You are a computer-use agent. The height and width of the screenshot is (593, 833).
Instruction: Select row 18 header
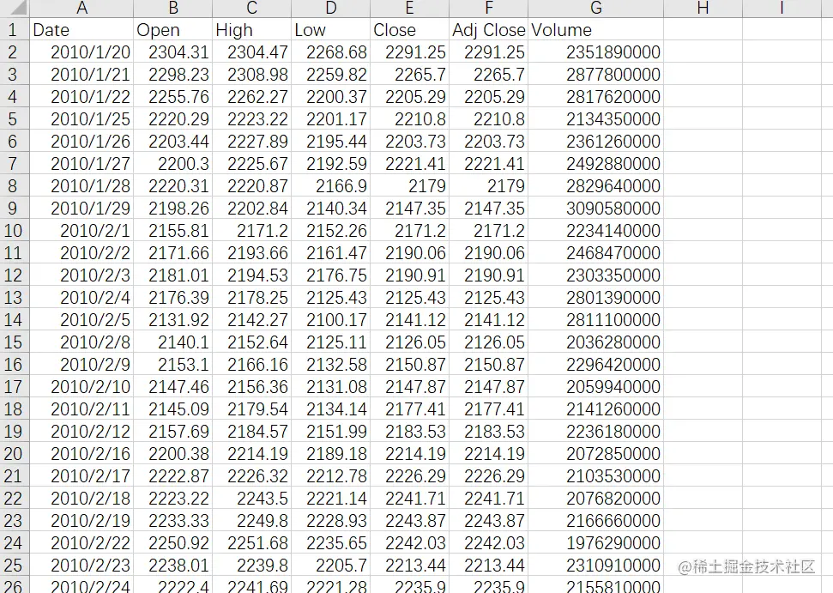pos(15,409)
